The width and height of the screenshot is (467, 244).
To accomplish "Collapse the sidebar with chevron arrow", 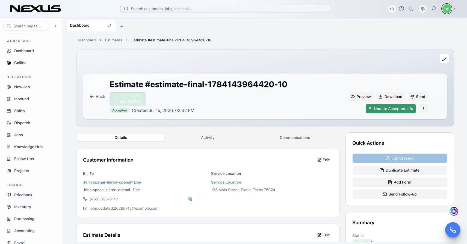I will [x=55, y=26].
